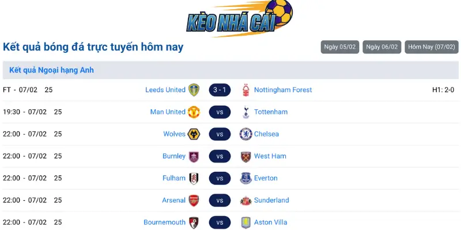The width and height of the screenshot is (461, 230).
Task: Click the vs button for Fulham–Everton
Action: tap(220, 178)
